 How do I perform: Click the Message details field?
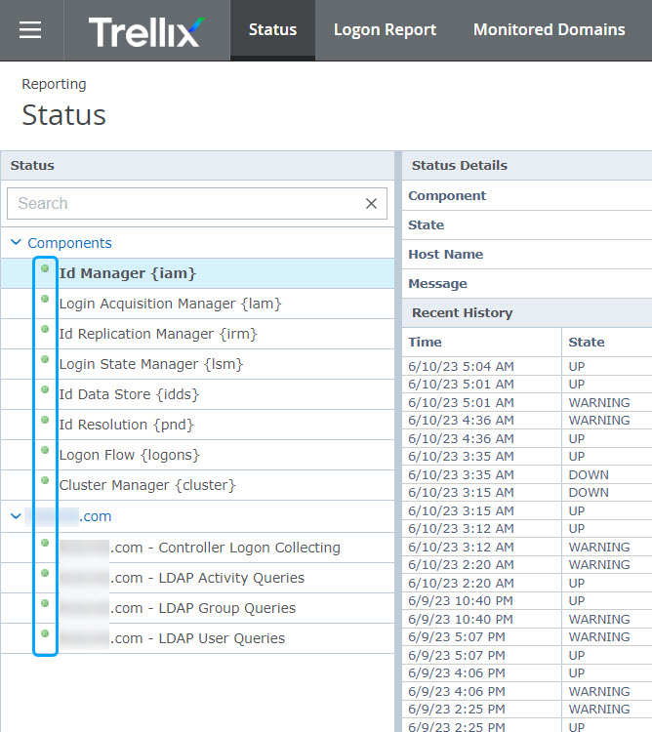[x=527, y=284]
